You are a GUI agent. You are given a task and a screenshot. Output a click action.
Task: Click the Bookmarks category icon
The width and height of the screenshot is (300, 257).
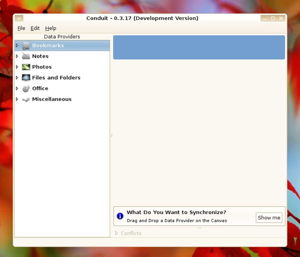26,46
